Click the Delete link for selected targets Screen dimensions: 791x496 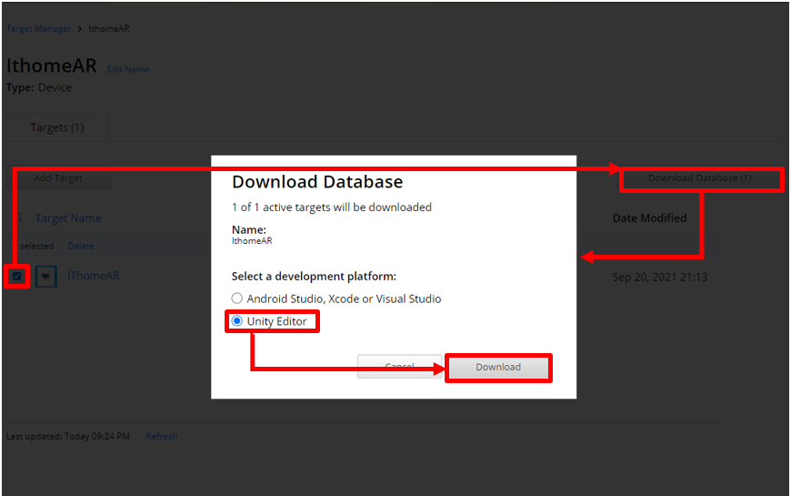pyautogui.click(x=81, y=246)
